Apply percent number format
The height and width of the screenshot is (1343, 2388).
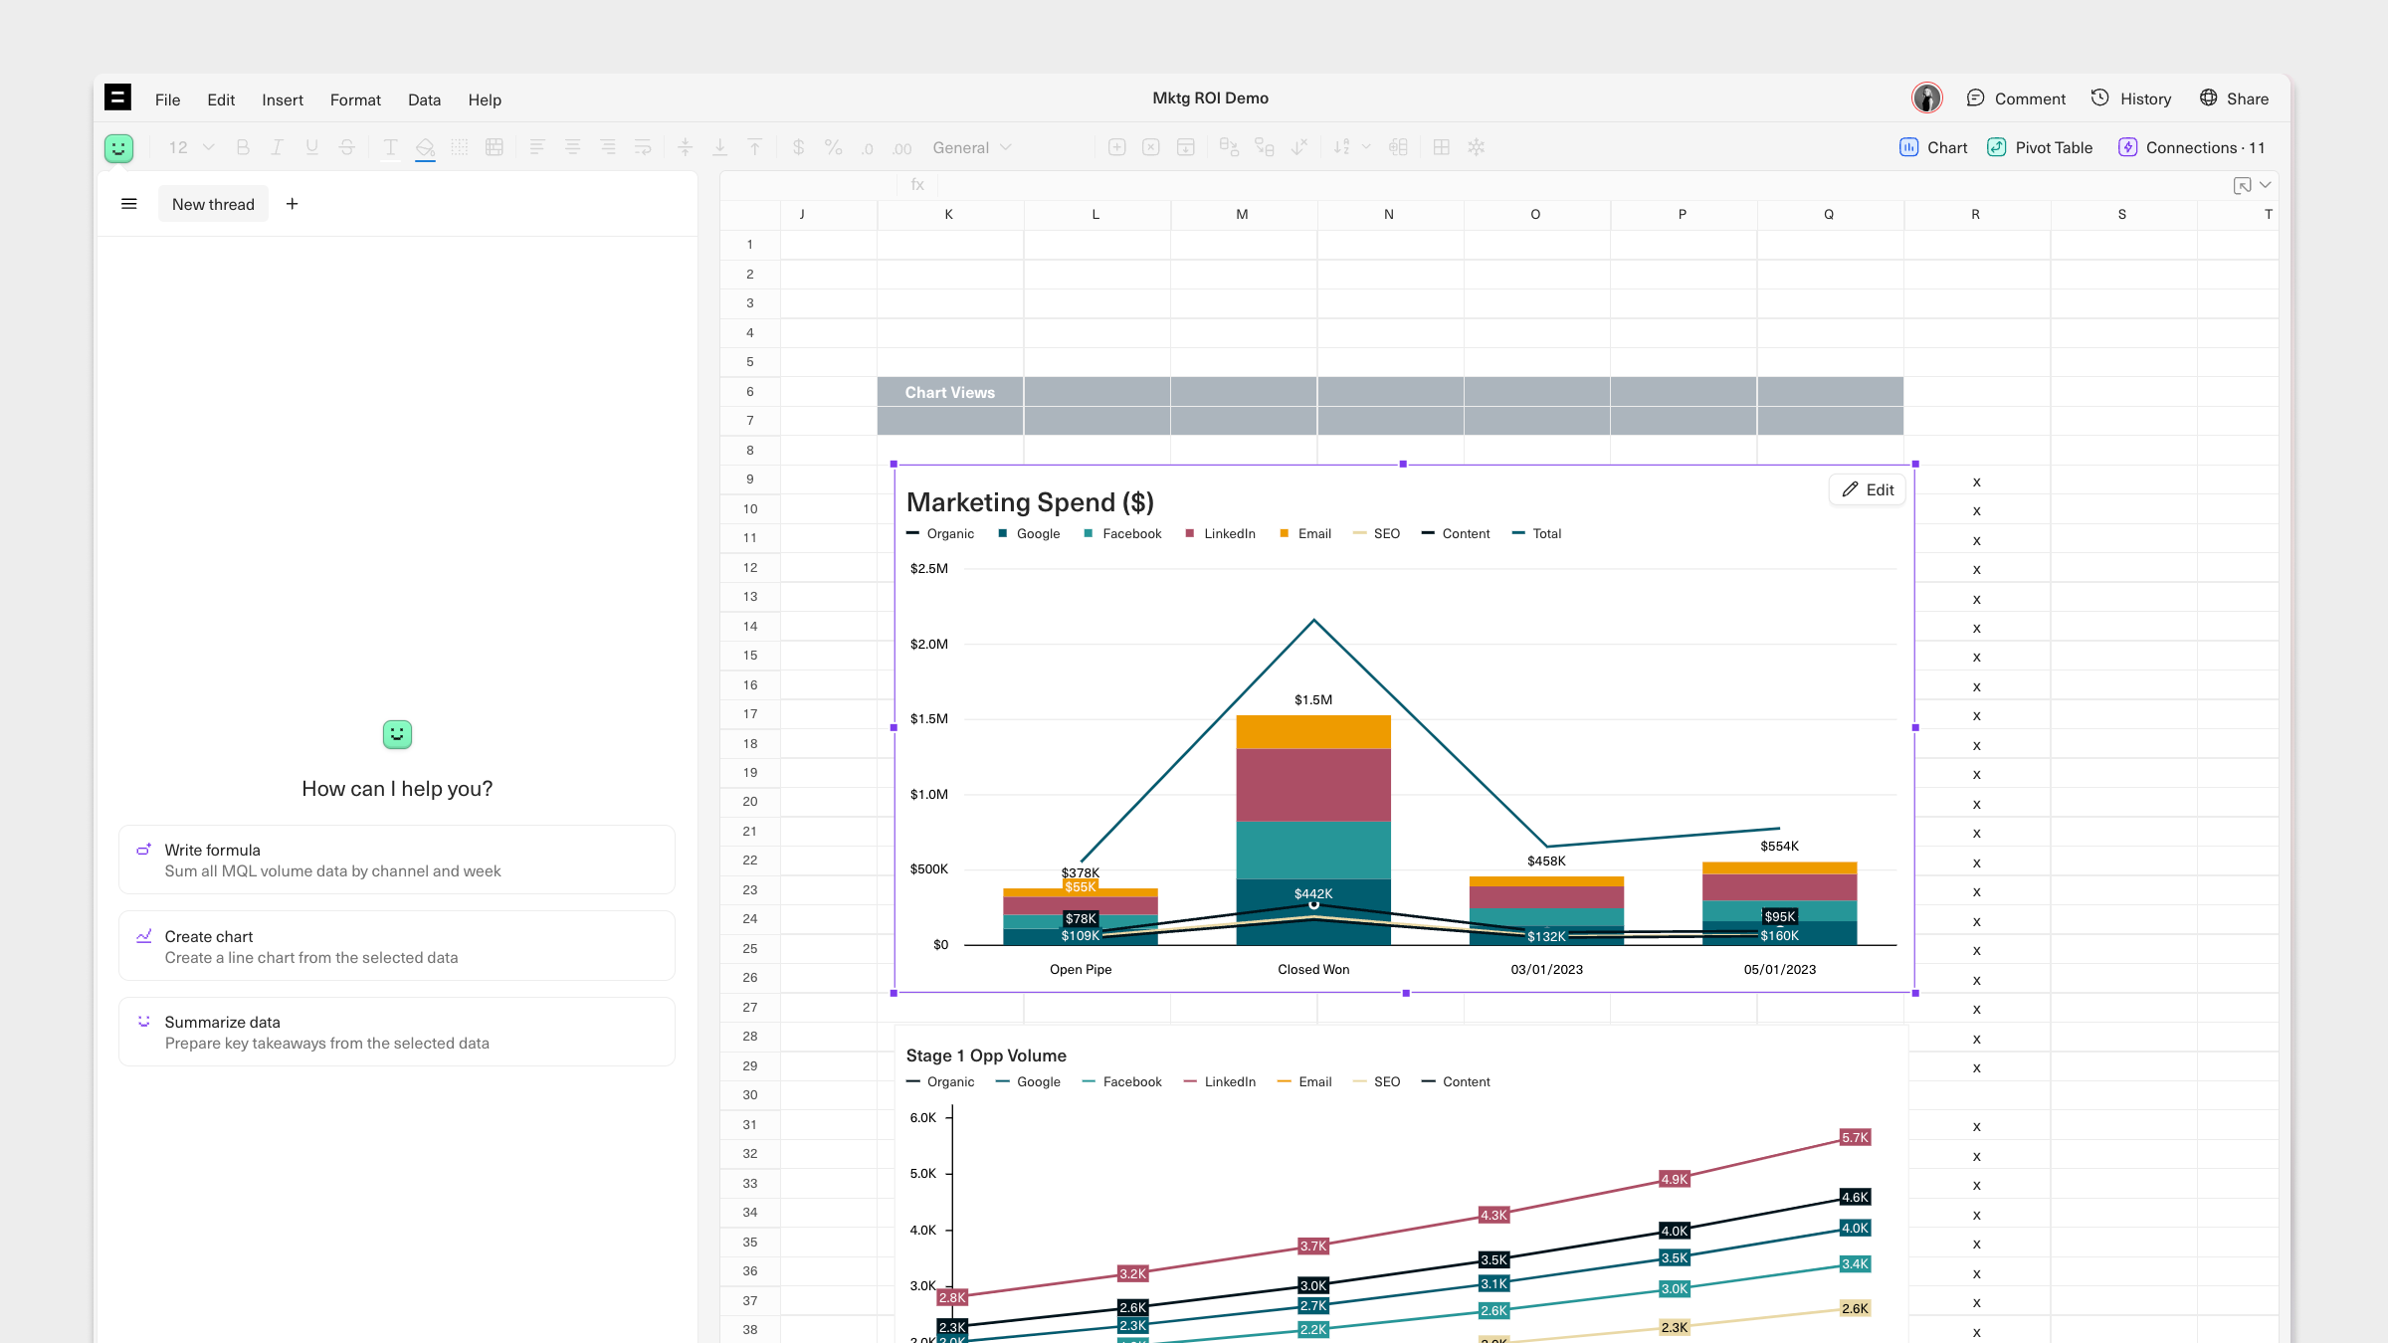click(x=833, y=147)
